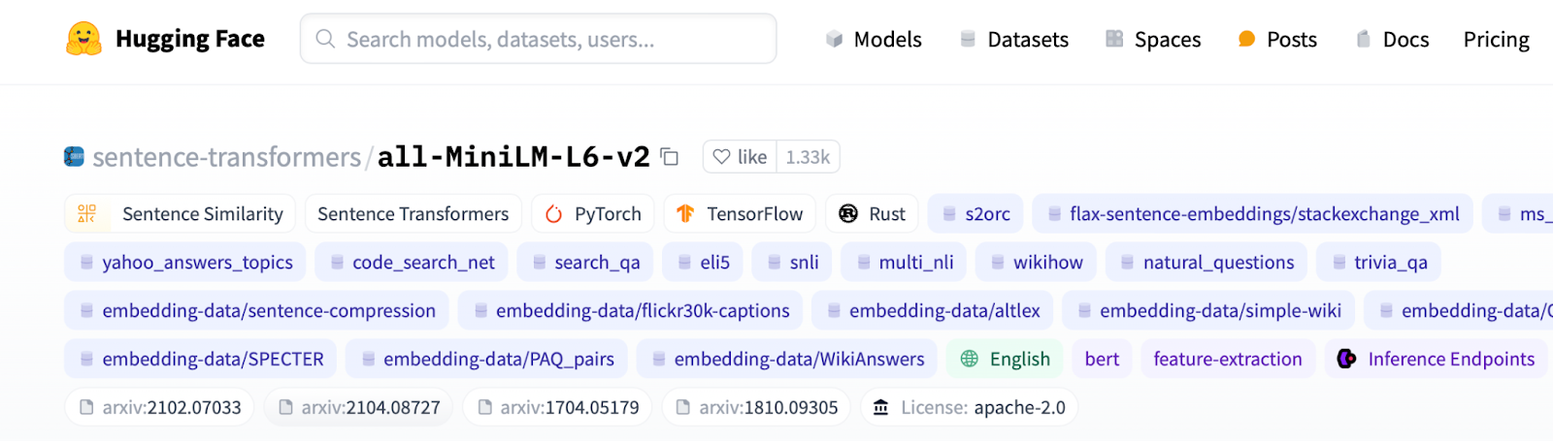Focus the Search models, datasets, users field
Screen dimensions: 1553x441
tap(539, 39)
